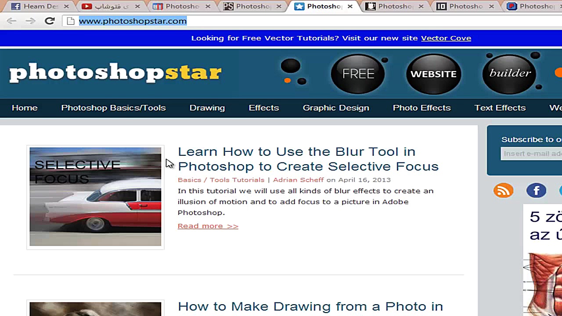Click the browser back arrow

(x=11, y=21)
